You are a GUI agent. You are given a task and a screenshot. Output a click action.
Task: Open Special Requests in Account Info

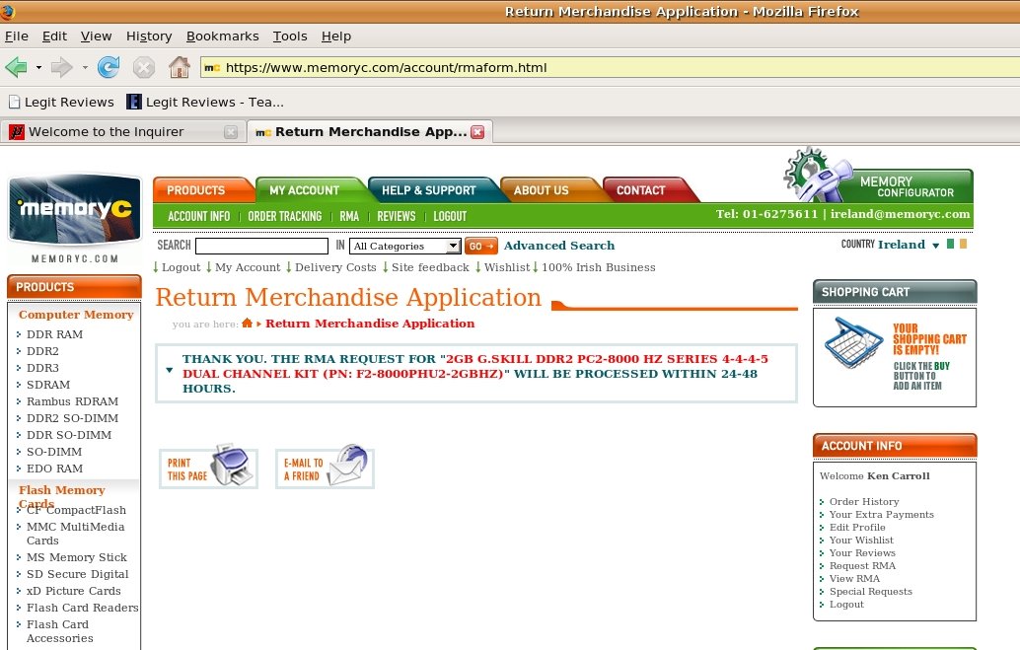[x=870, y=592]
